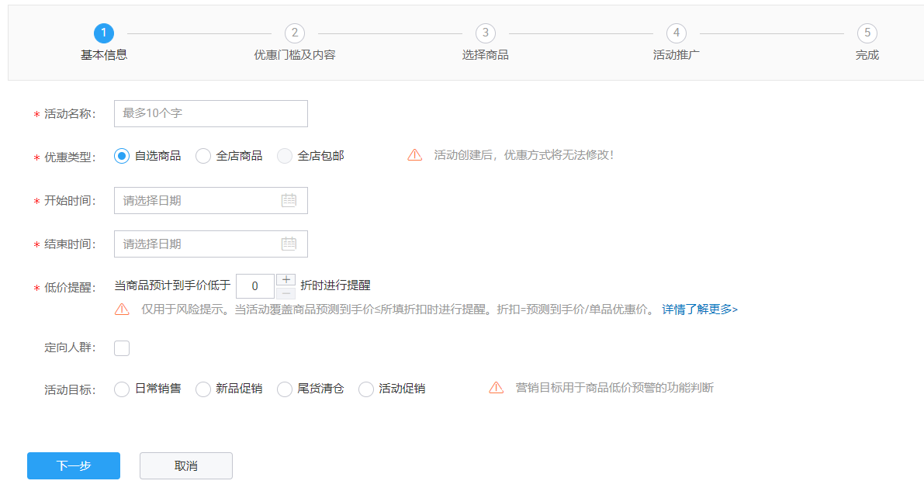Enable the 定向人群 checkbox

[x=122, y=348]
